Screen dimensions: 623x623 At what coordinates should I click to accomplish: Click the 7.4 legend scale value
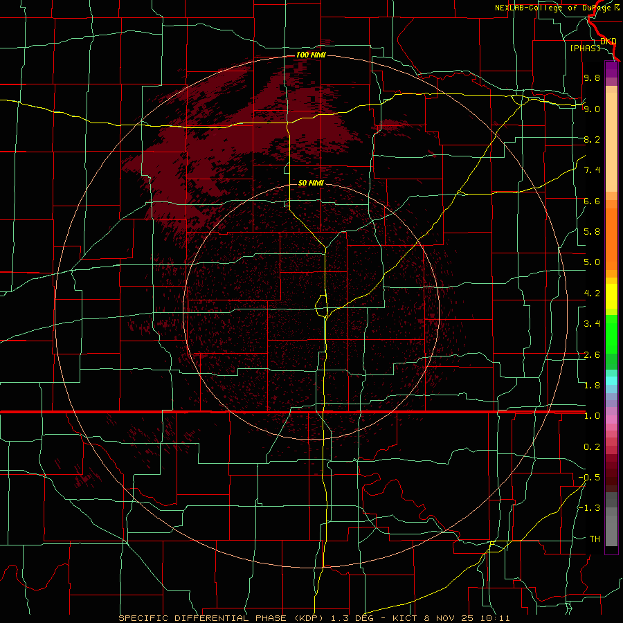(592, 170)
